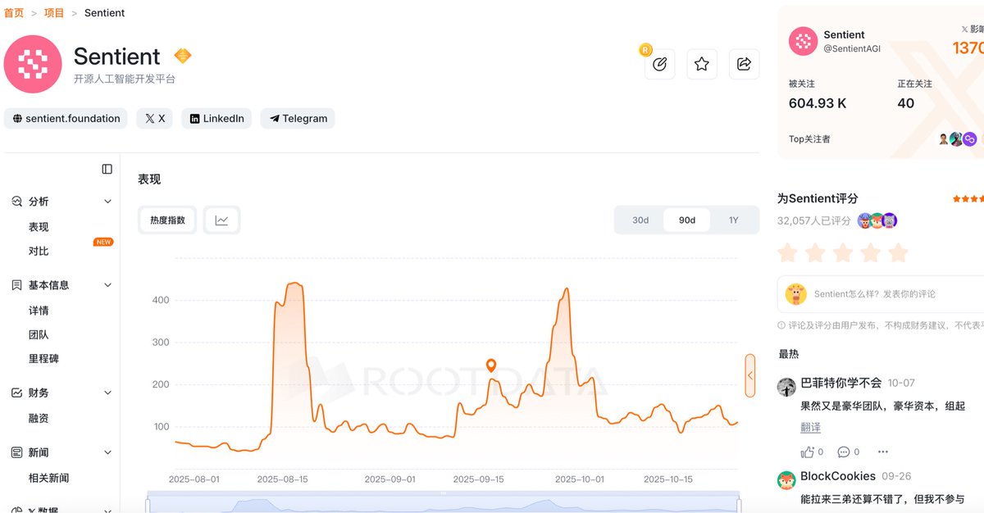Select the 1Y time range
984x513 pixels.
tap(733, 220)
